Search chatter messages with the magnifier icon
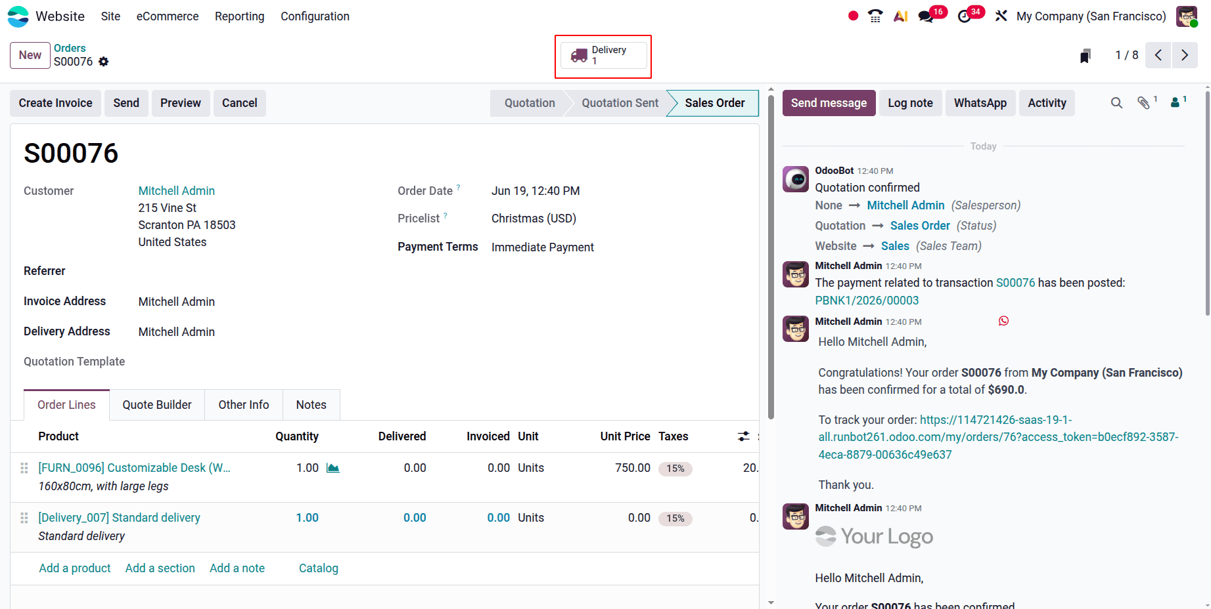The width and height of the screenshot is (1211, 609). (x=1116, y=103)
